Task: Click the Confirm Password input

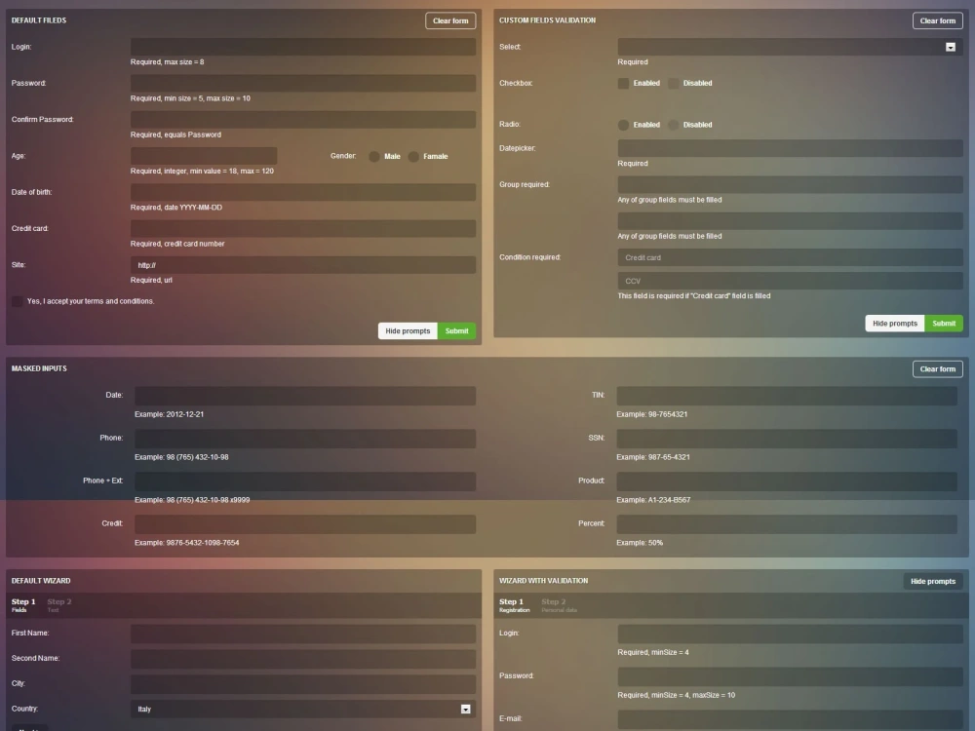Action: point(303,119)
